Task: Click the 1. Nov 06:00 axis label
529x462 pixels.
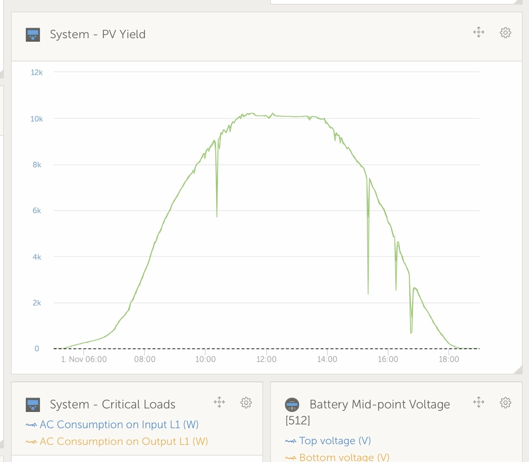Action: point(84,359)
